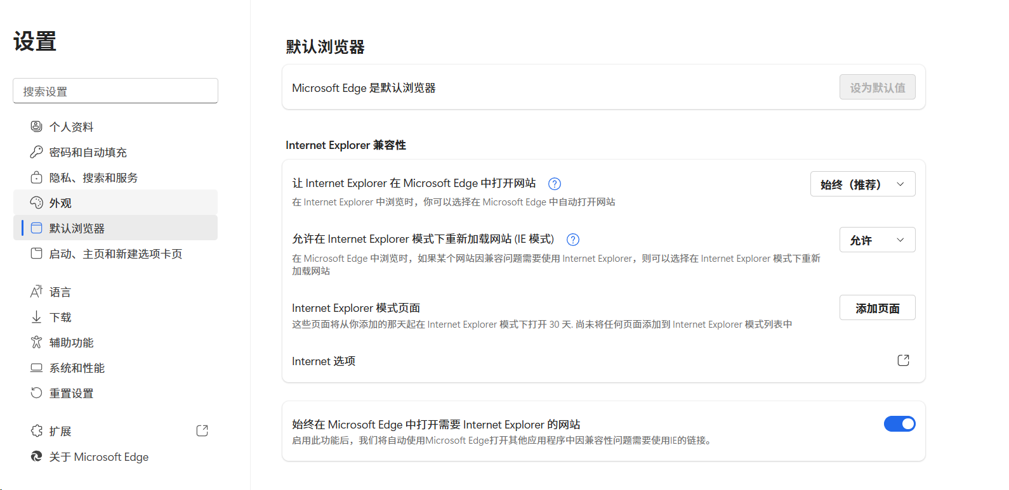Viewport: 1009px width, 490px height.
Task: Click the 默认浏览器 page heading
Action: click(x=325, y=47)
